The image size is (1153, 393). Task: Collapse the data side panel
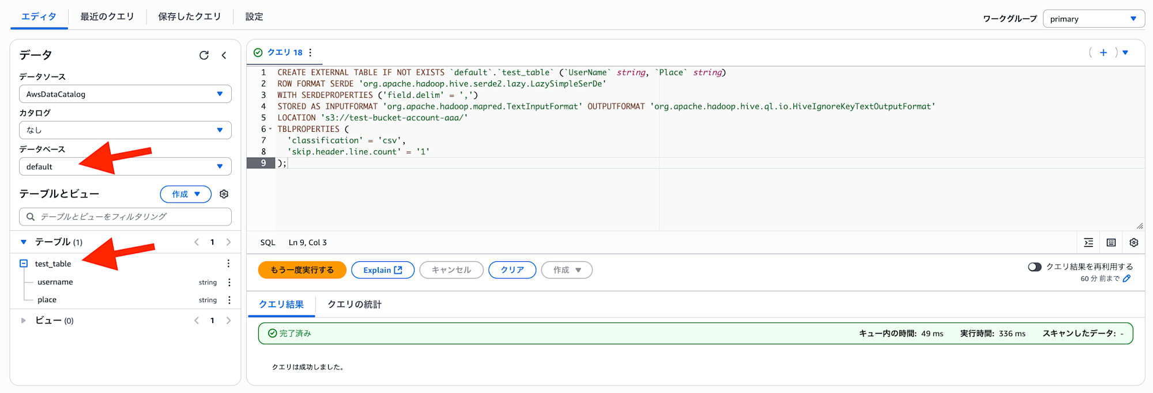[224, 55]
